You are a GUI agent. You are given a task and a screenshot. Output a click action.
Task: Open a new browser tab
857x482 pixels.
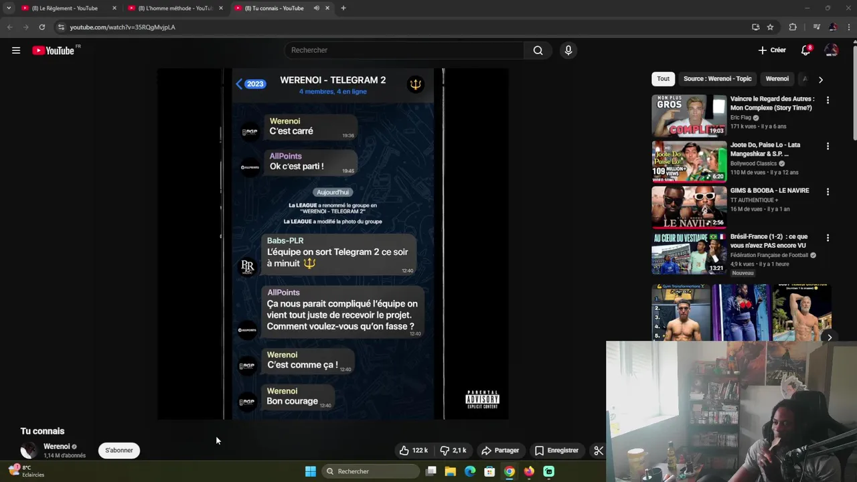point(343,8)
